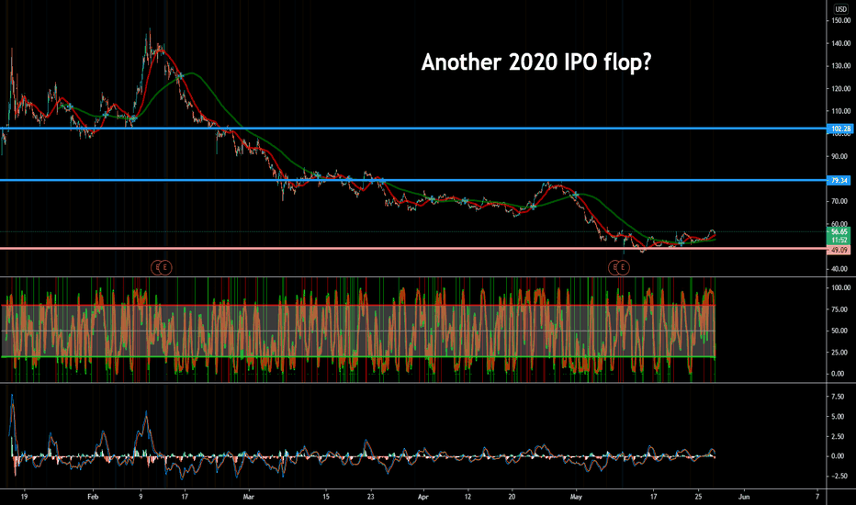
Task: Select the pink horizontal support line on chart
Action: point(413,249)
